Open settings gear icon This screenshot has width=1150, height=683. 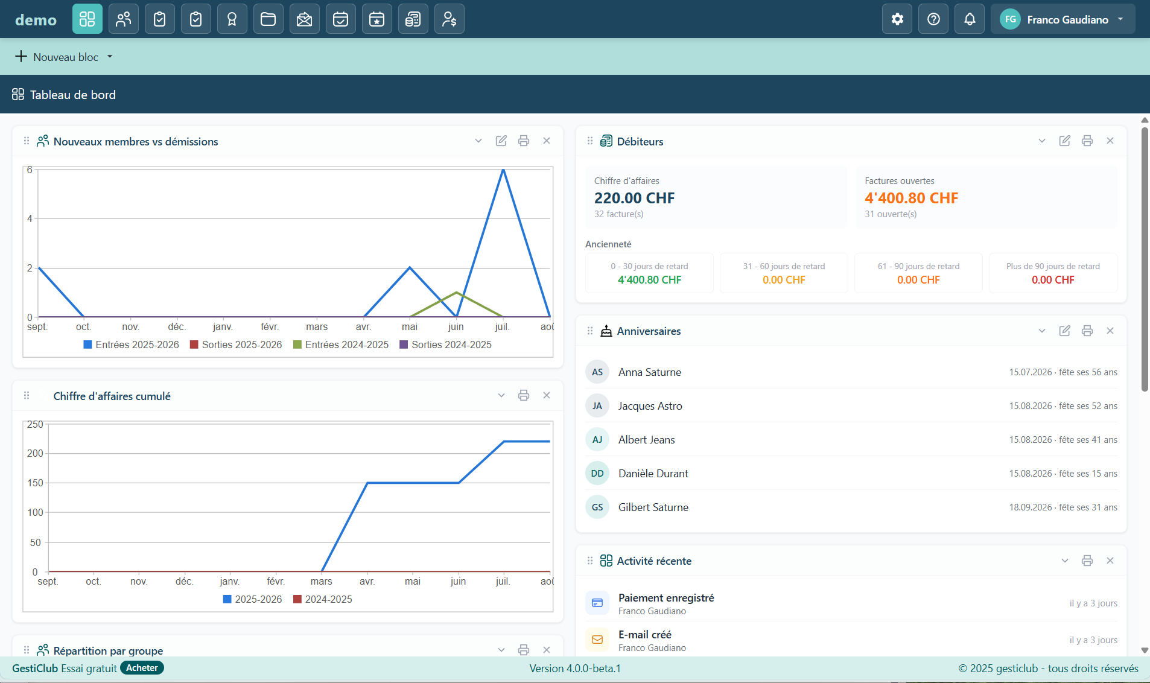point(897,19)
